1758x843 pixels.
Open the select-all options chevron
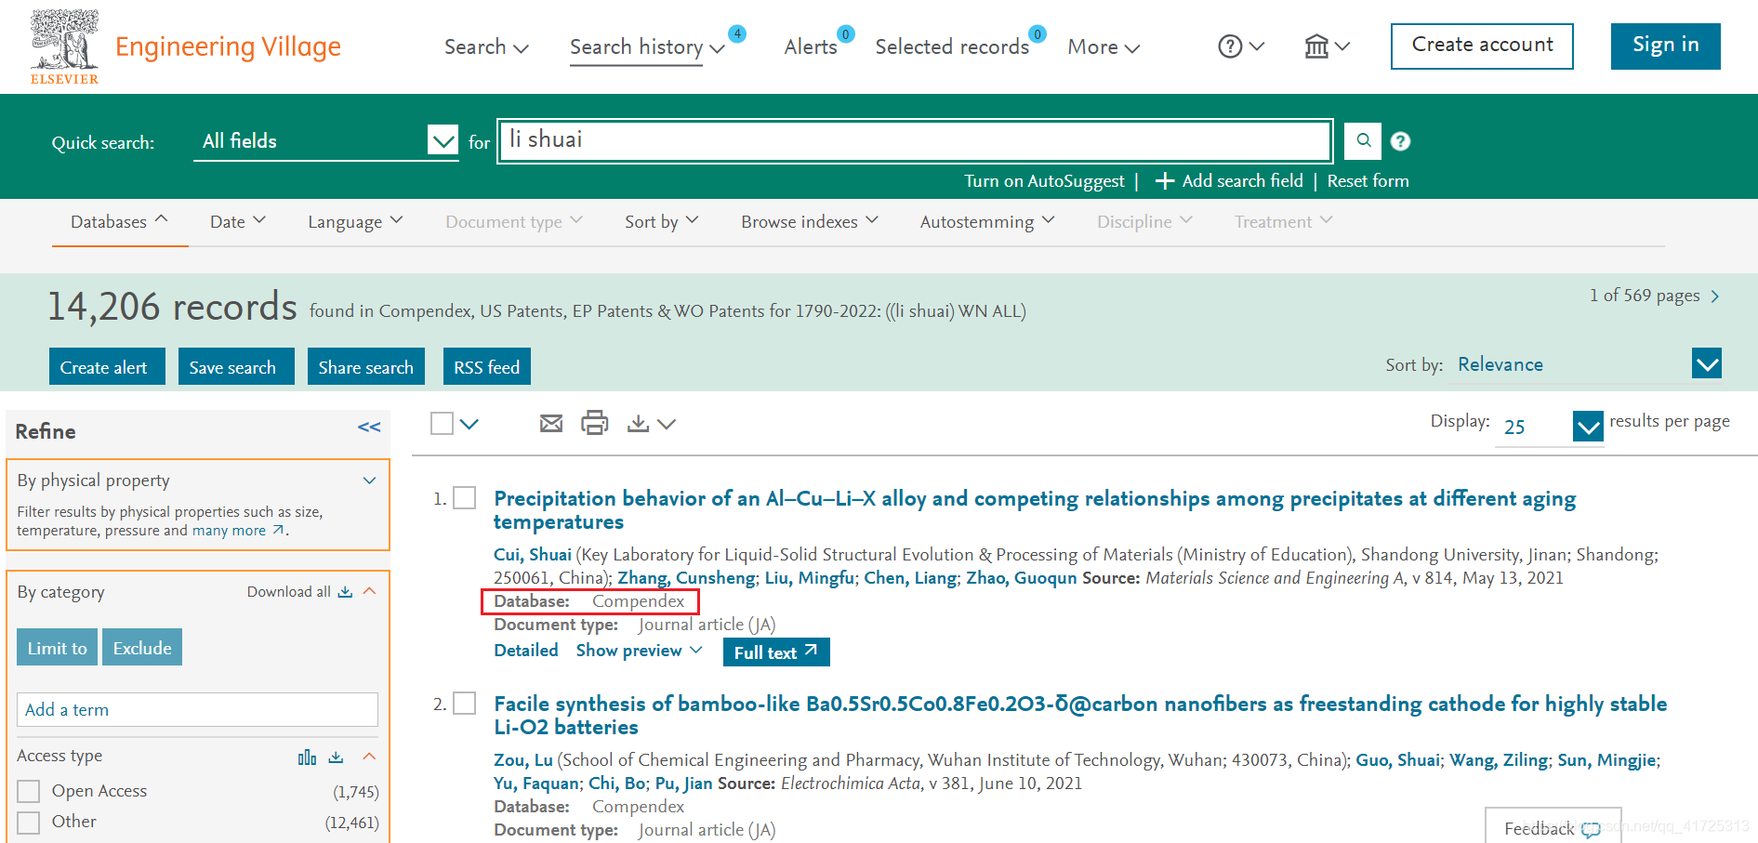click(469, 425)
